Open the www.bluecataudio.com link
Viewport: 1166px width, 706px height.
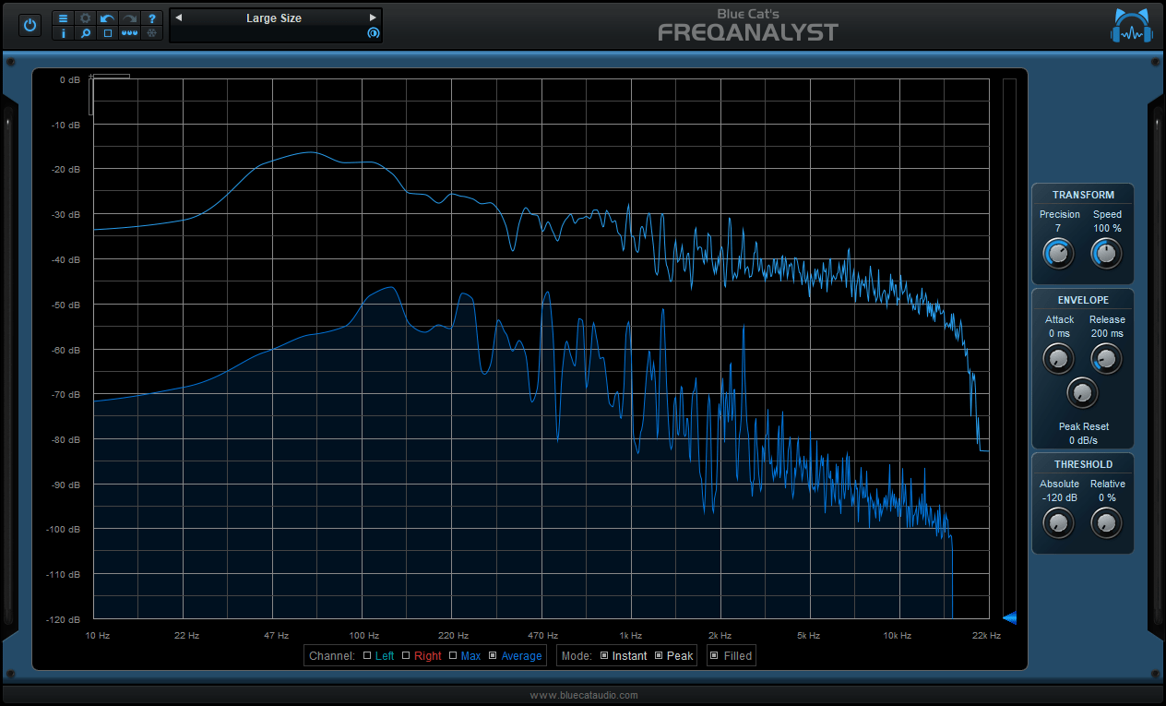pyautogui.click(x=583, y=695)
